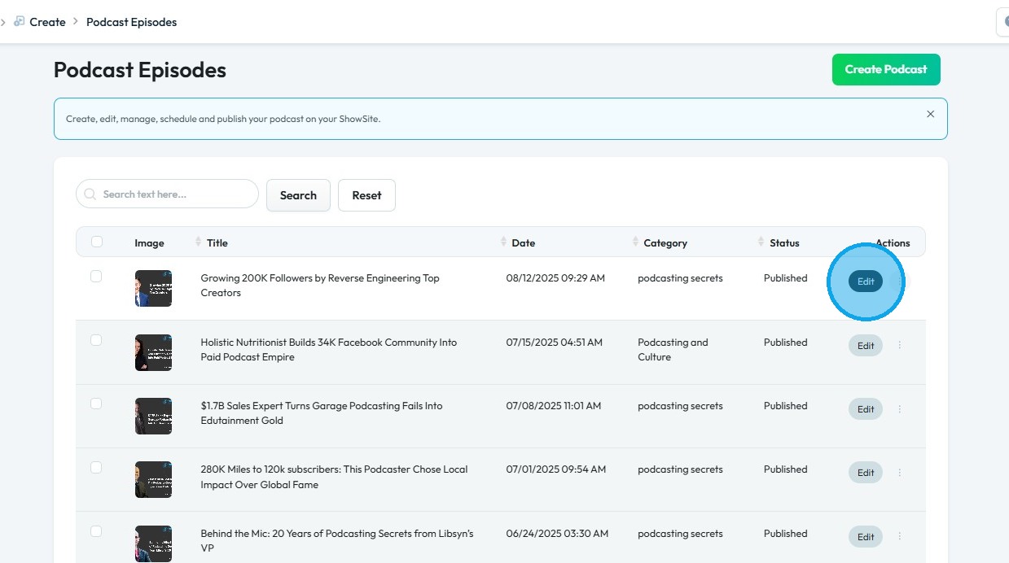
Task: Open three-dot menu for 280K Miles episode
Action: [900, 473]
